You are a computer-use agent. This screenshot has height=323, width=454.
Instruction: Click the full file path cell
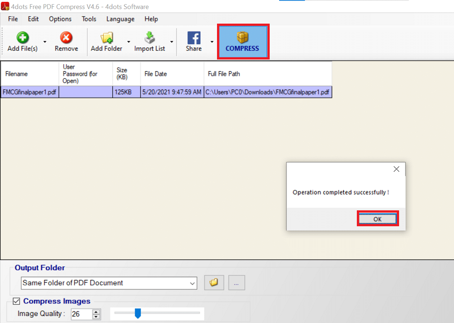coord(268,92)
